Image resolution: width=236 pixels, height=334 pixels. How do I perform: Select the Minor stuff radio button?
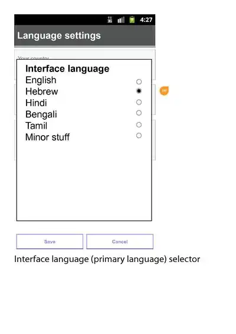coord(139,136)
